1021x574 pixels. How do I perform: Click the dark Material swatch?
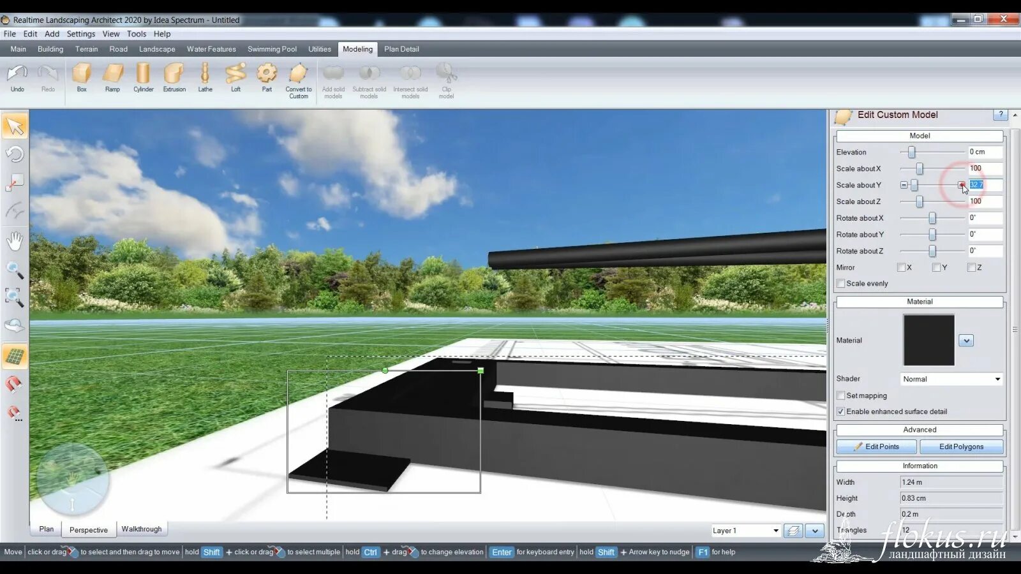click(928, 340)
